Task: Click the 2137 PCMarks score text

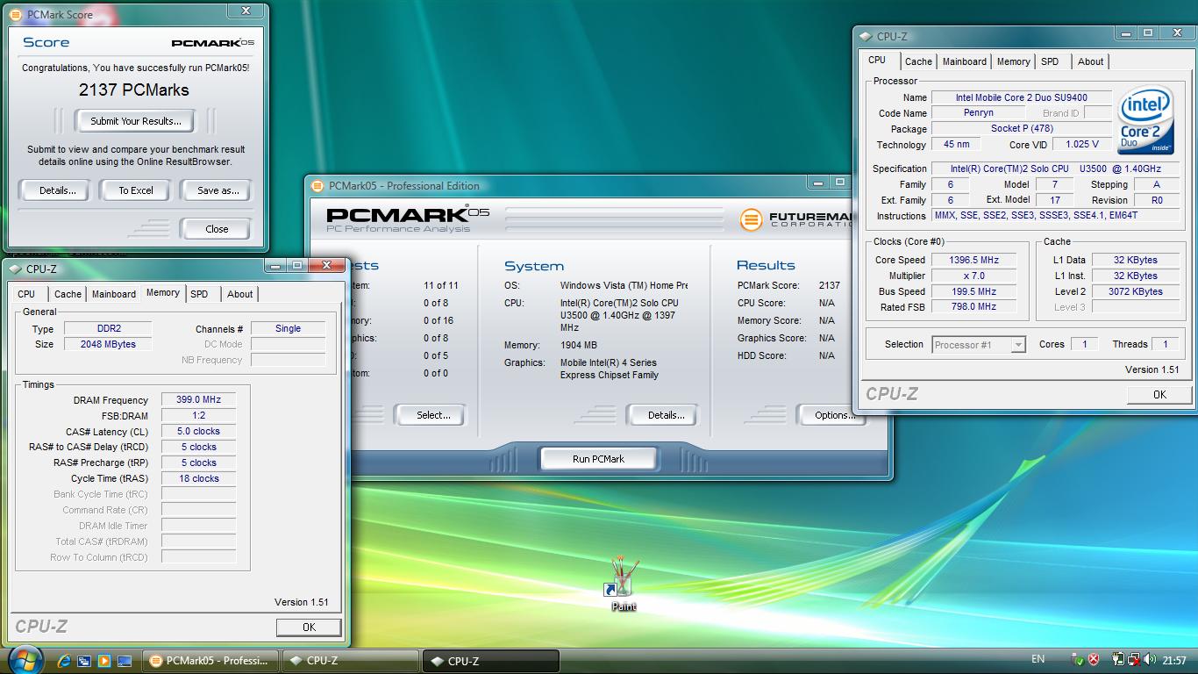Action: pyautogui.click(x=133, y=90)
